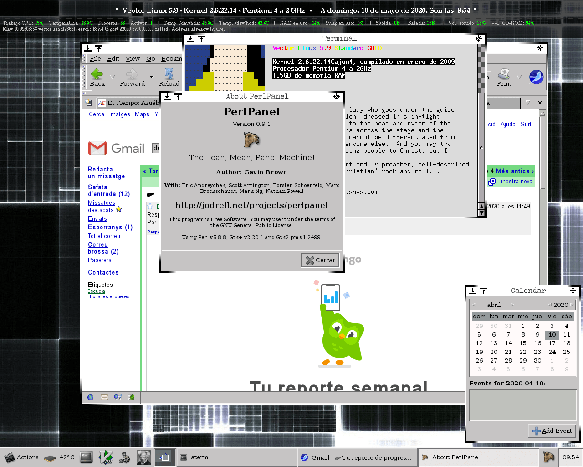Open the jodrell.net PerlPanel project link
Screen dimensions: 583x467
(x=251, y=206)
